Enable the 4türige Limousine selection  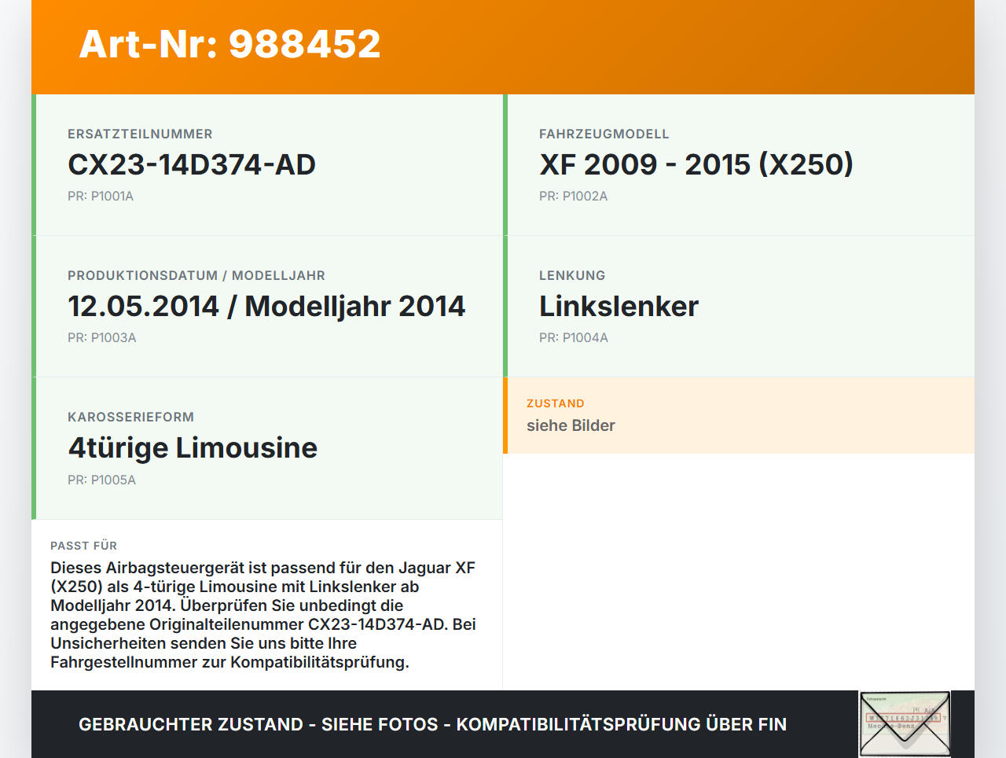193,447
